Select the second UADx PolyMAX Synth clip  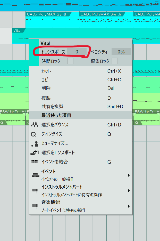pyautogui.click(x=106, y=20)
